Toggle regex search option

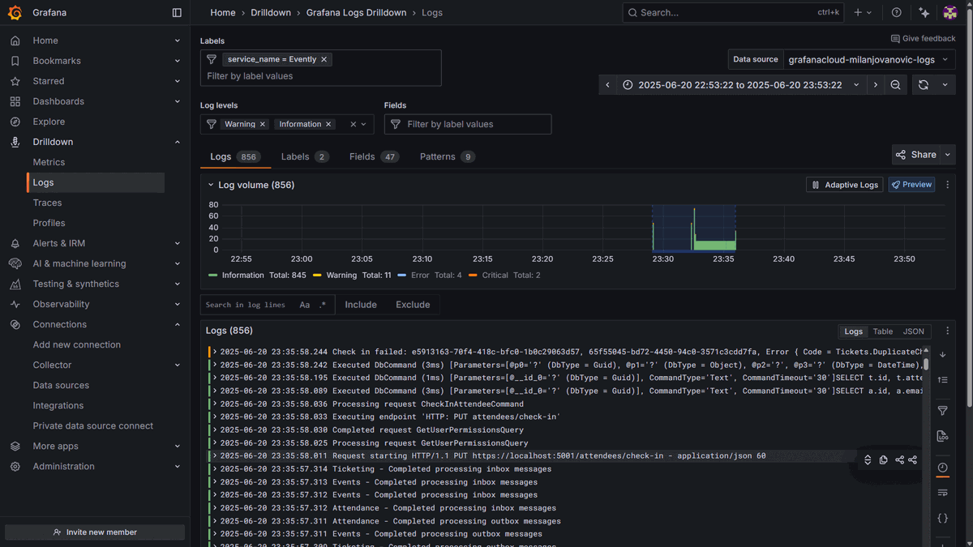(323, 305)
